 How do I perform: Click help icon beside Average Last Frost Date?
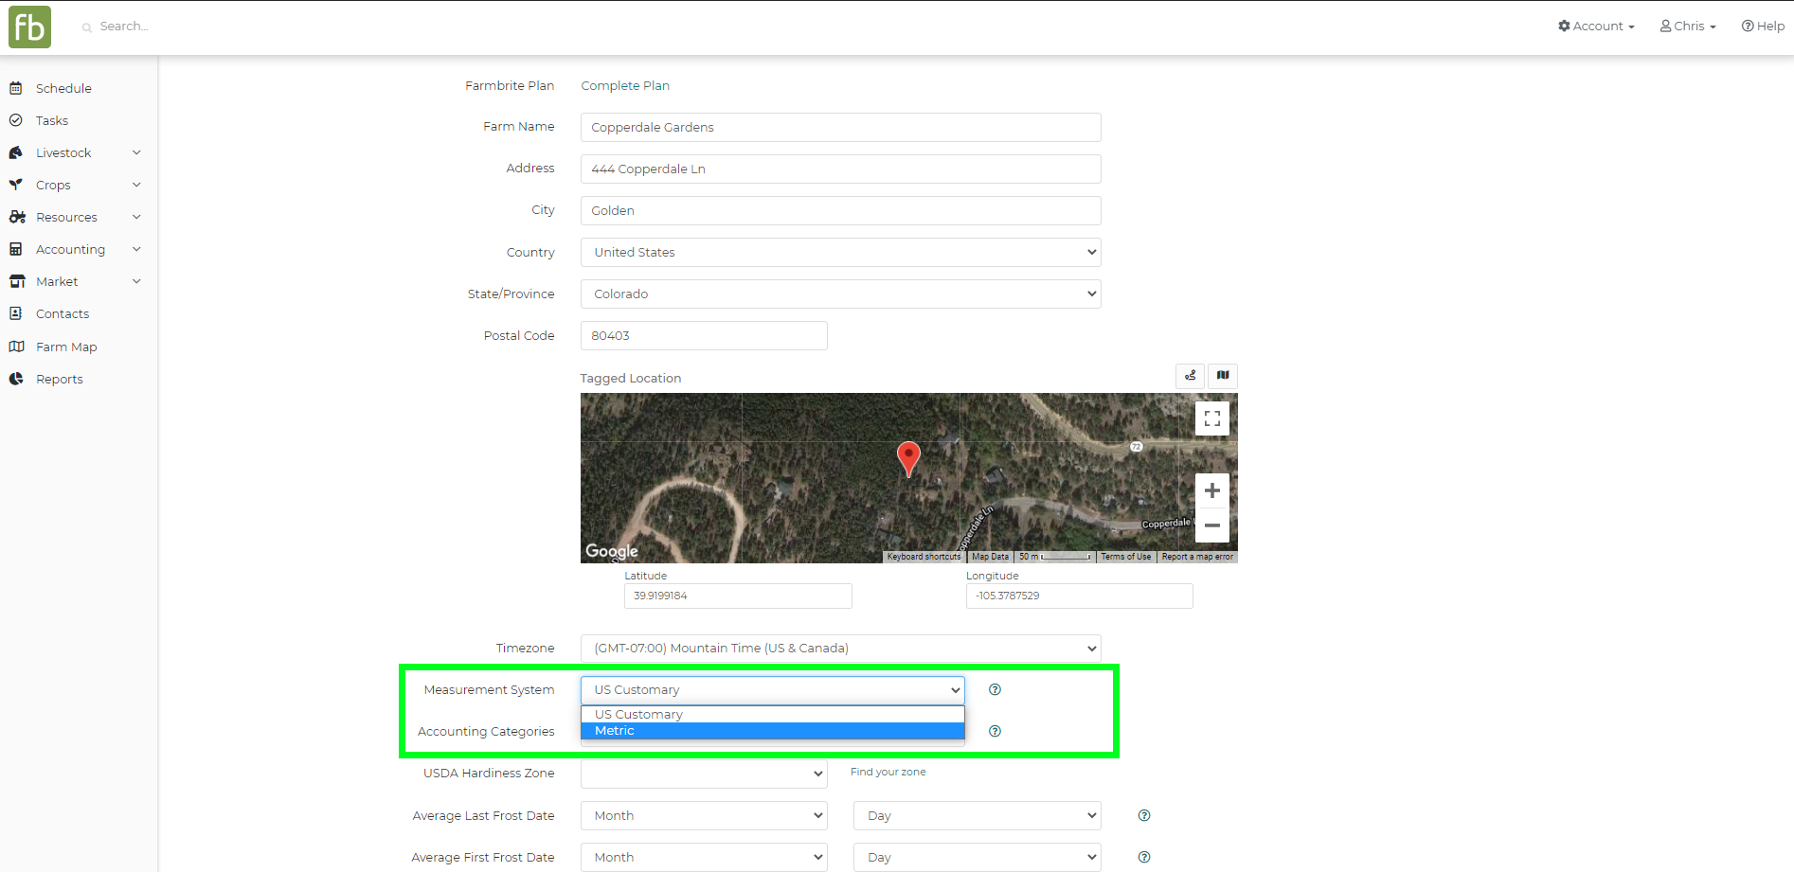point(1143,815)
